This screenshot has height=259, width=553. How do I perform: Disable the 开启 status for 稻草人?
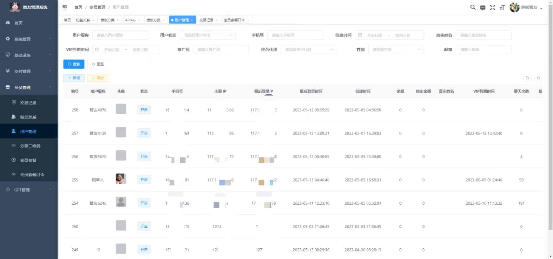(x=144, y=179)
